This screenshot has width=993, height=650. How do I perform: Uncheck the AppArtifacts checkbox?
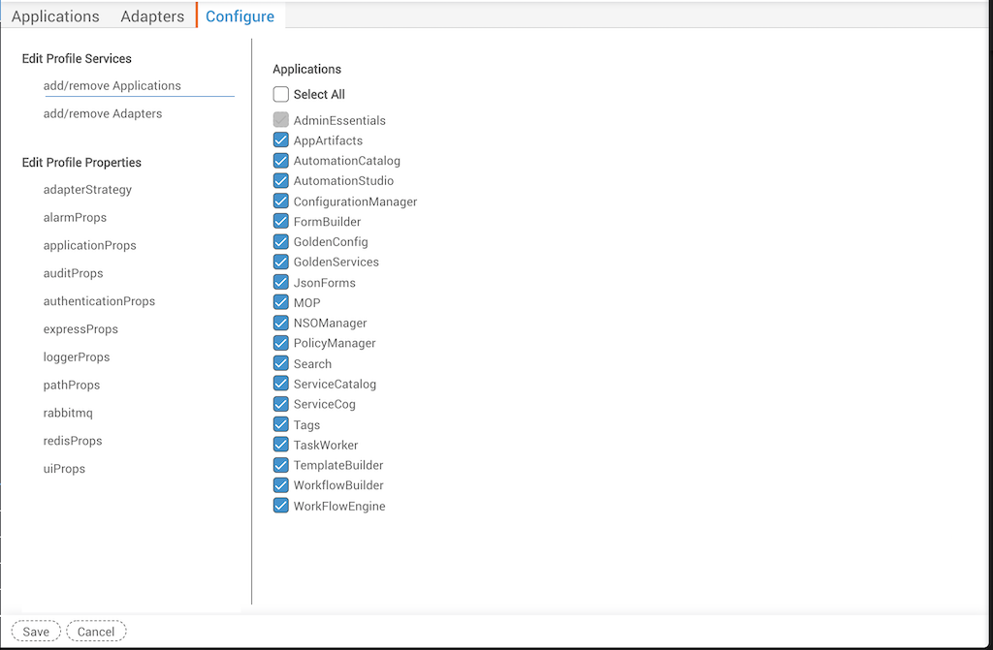click(281, 140)
